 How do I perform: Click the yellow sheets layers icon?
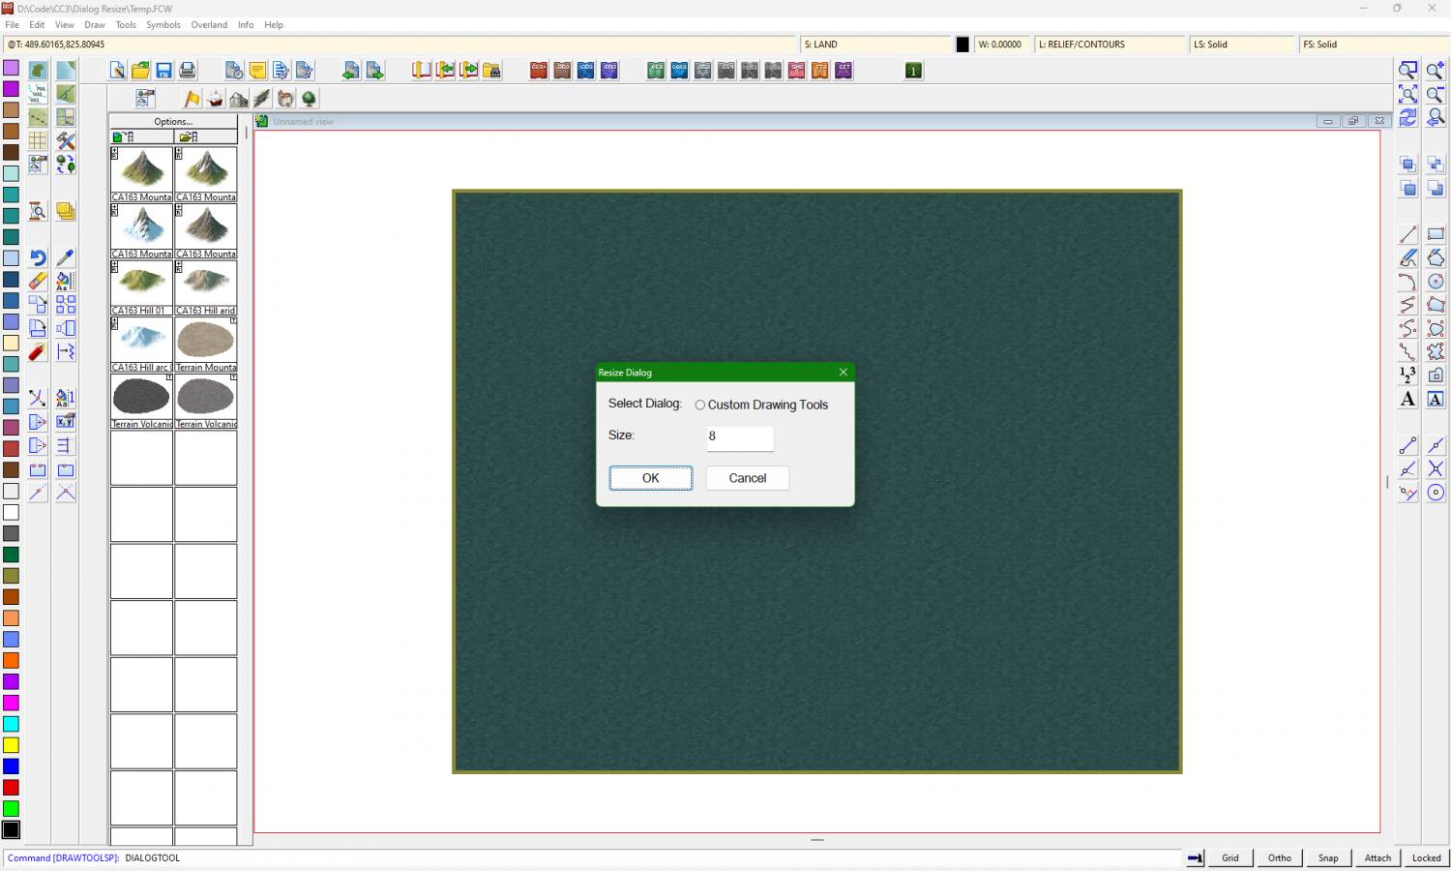[x=65, y=211]
